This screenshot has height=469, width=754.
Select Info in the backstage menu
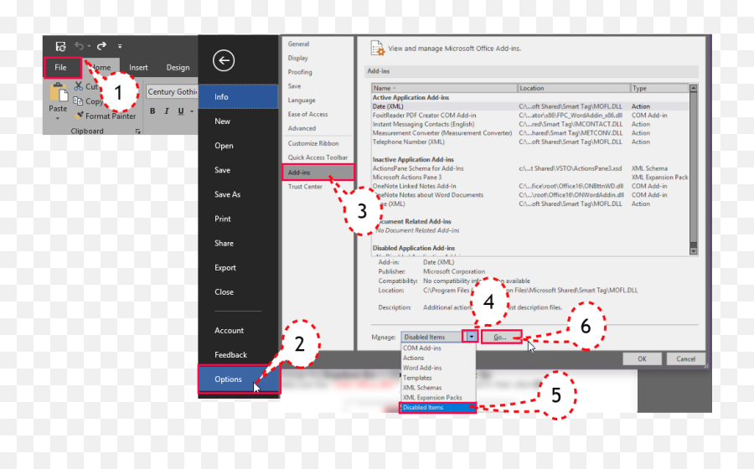click(x=238, y=96)
